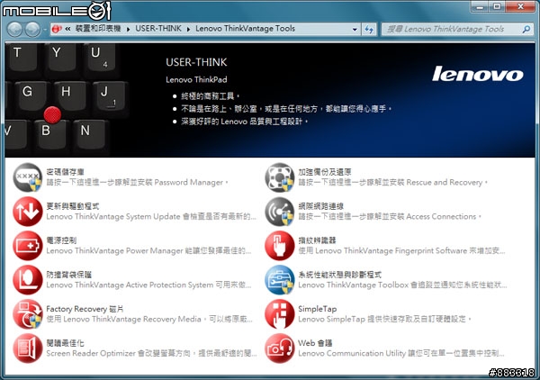The height and width of the screenshot is (380, 540).
Task: Click the refresh button beside address bar
Action: (369, 30)
